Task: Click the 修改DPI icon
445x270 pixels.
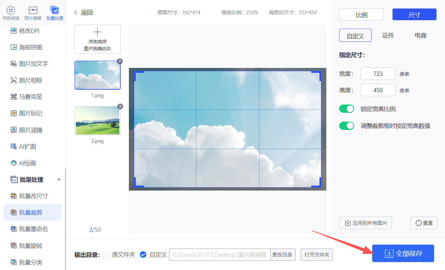Action: [14, 31]
